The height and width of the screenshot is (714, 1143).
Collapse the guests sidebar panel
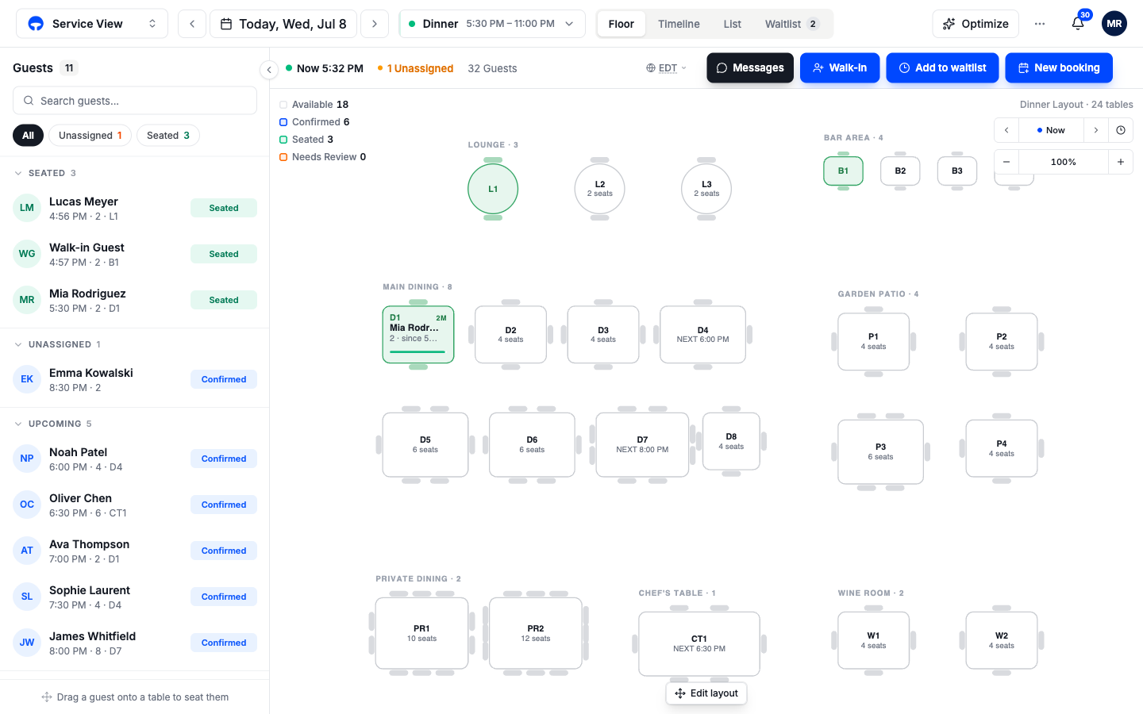[x=269, y=70]
